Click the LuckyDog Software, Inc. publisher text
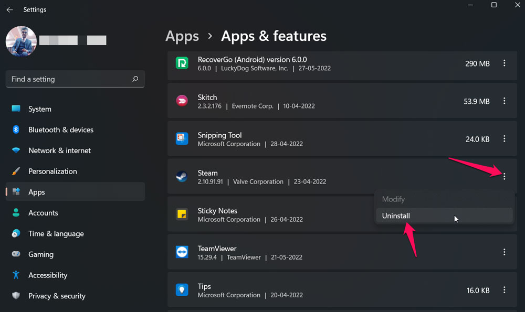 click(255, 68)
